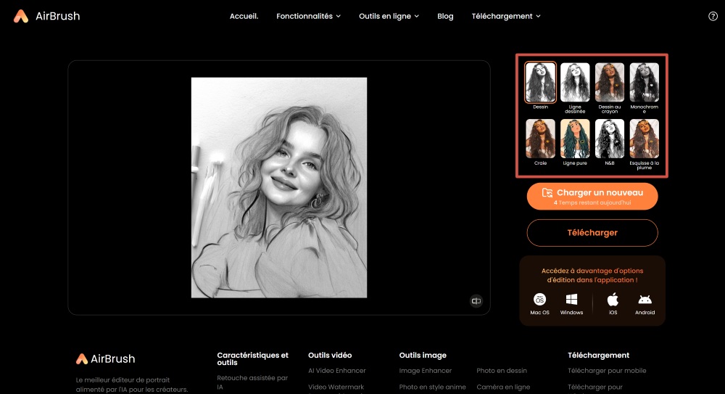Select the Monochrome style
This screenshot has width=725, height=394.
(644, 82)
